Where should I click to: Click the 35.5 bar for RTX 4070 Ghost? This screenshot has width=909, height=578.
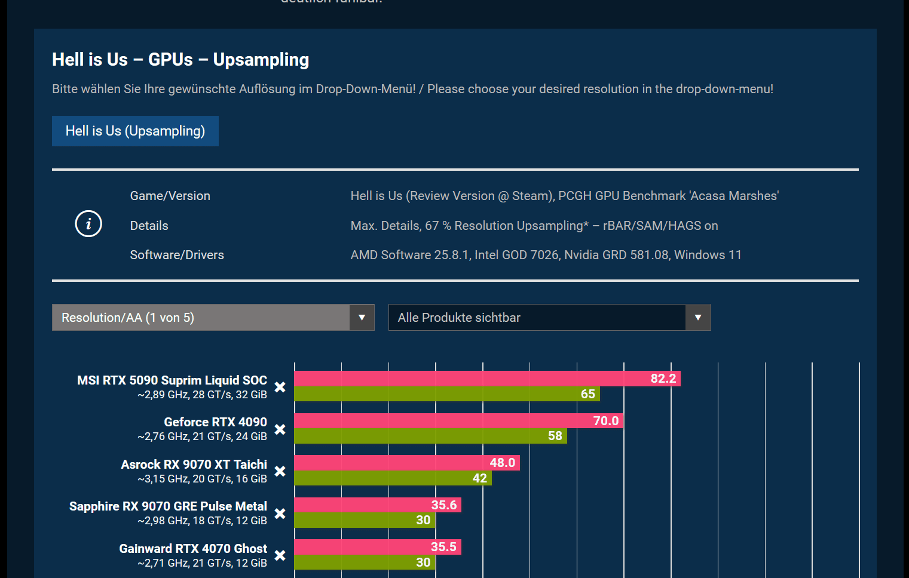378,547
